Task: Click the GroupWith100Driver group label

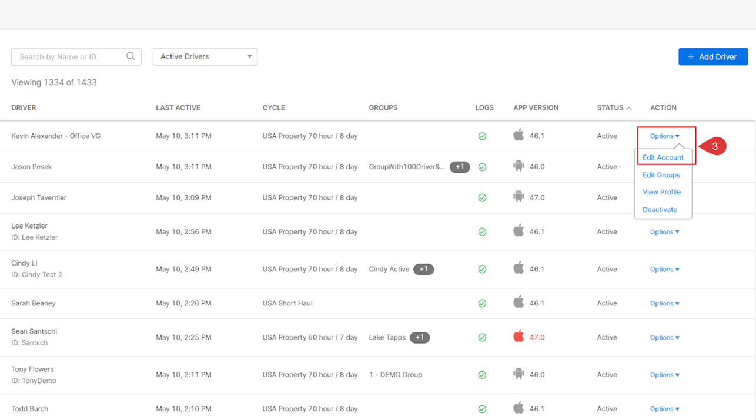Action: pos(407,167)
